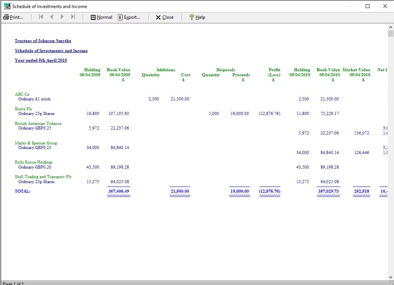Image resolution: width=394 pixels, height=285 pixels.
Task: Go to the next page arrow
Action: [x=62, y=17]
